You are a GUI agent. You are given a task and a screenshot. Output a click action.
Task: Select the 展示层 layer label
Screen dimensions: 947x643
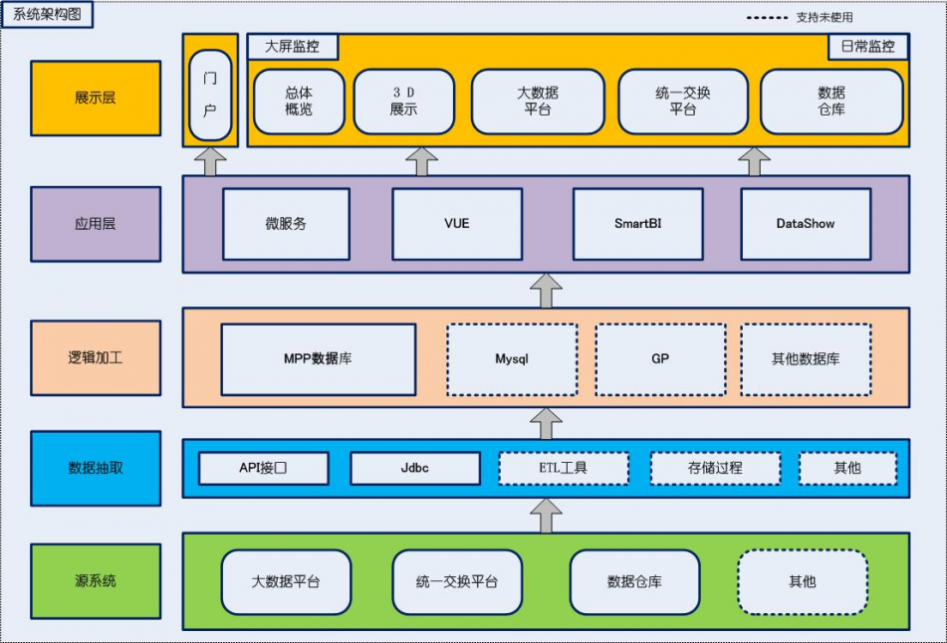(x=96, y=98)
